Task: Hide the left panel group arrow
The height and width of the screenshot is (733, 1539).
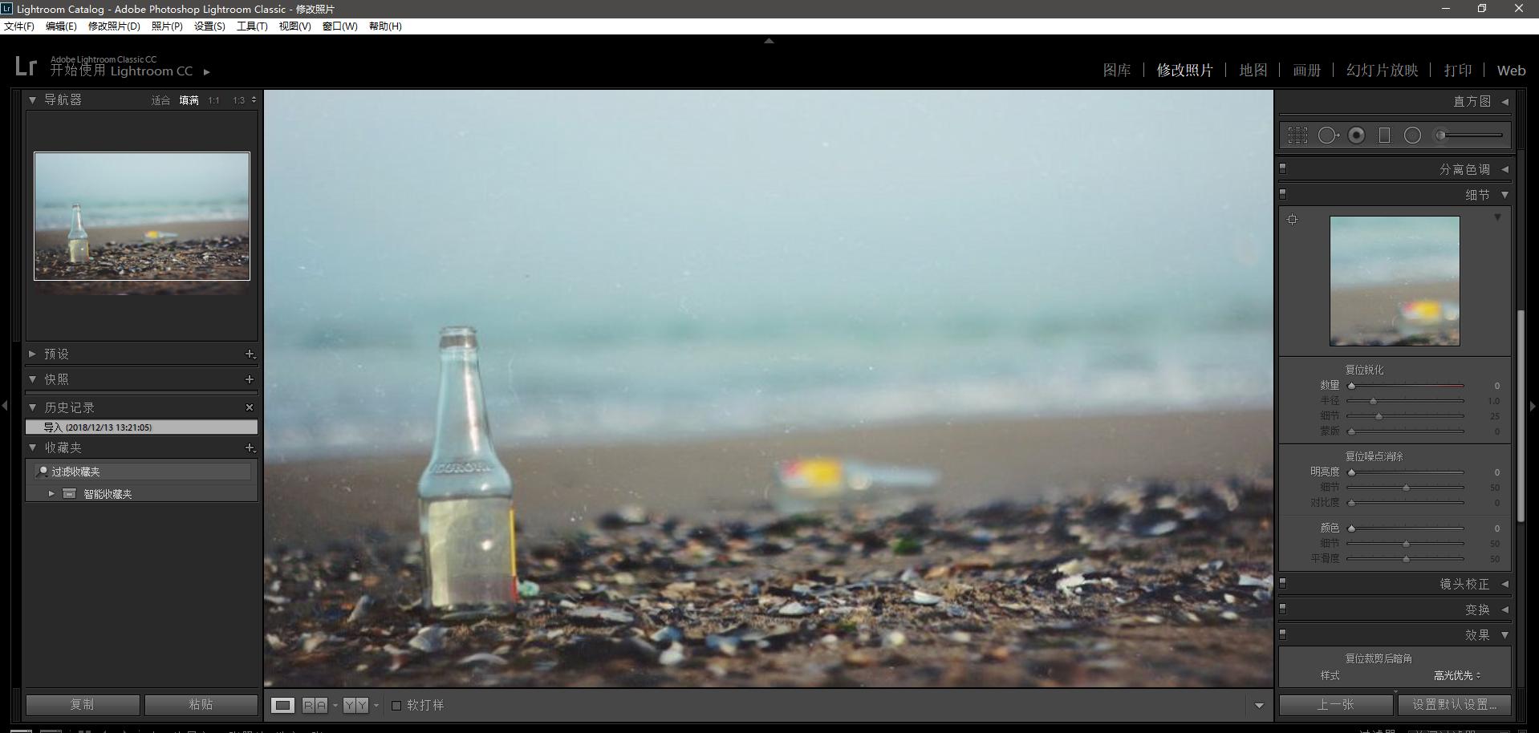Action: pyautogui.click(x=5, y=406)
